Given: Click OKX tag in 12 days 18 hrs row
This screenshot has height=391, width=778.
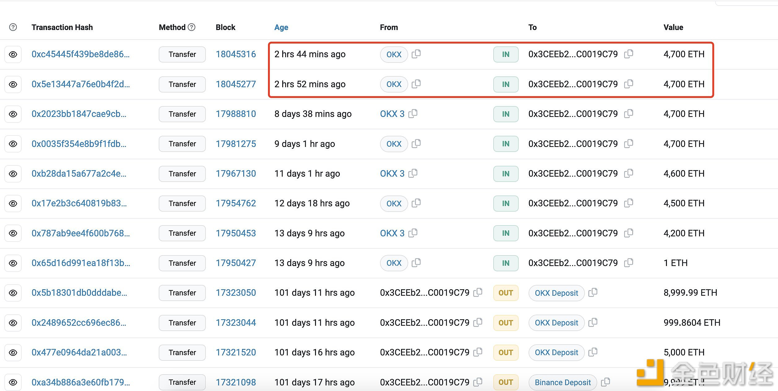Looking at the screenshot, I should point(394,204).
